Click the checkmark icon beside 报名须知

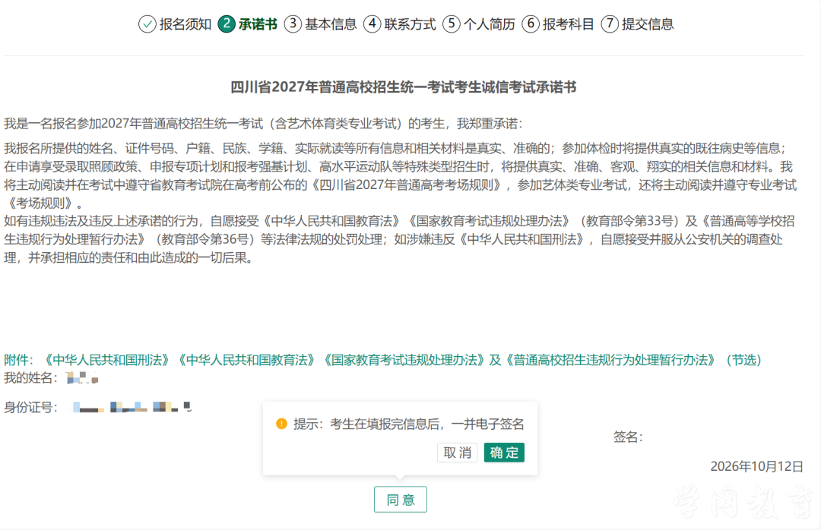click(147, 24)
